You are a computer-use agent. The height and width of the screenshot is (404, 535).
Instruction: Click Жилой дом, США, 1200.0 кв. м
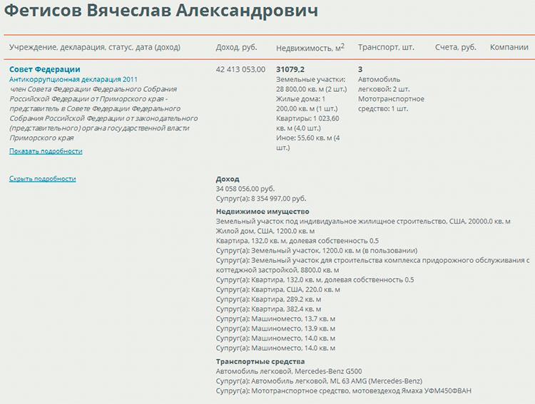click(265, 231)
